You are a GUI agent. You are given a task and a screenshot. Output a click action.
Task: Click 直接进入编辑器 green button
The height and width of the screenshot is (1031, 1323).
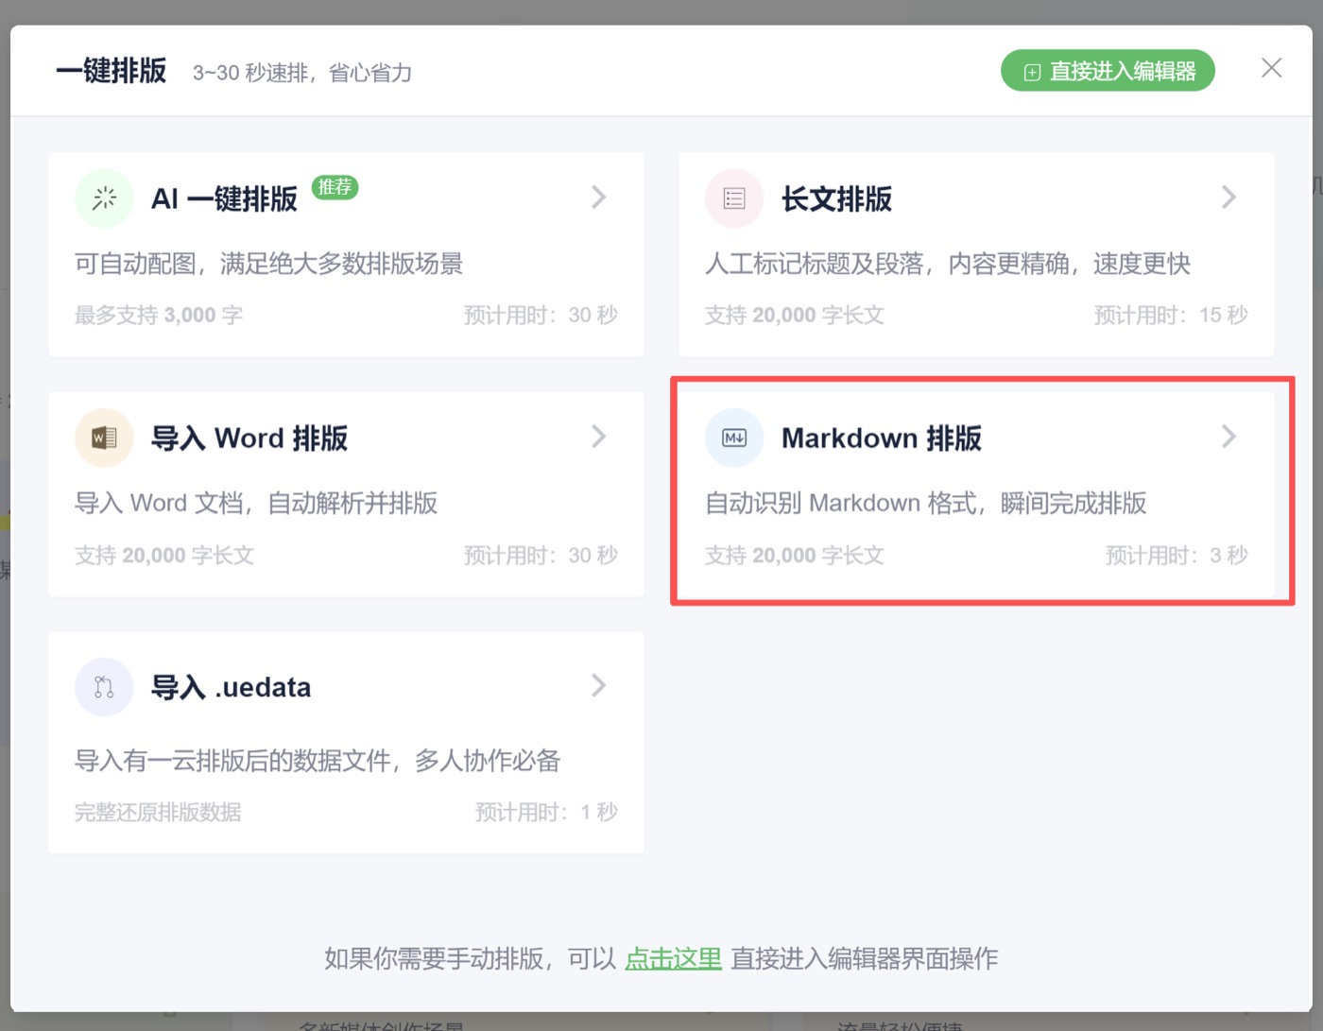1108,71
